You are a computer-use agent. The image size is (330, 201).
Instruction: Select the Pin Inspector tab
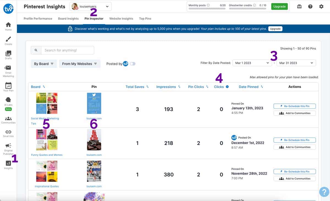click(94, 19)
